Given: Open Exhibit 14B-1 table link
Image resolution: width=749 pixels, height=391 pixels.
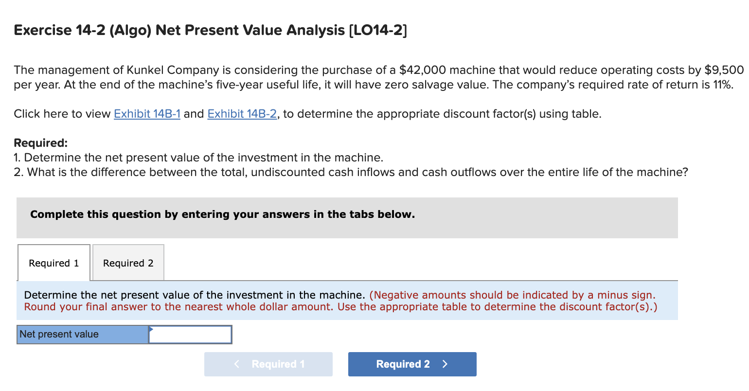Looking at the screenshot, I should [x=147, y=114].
